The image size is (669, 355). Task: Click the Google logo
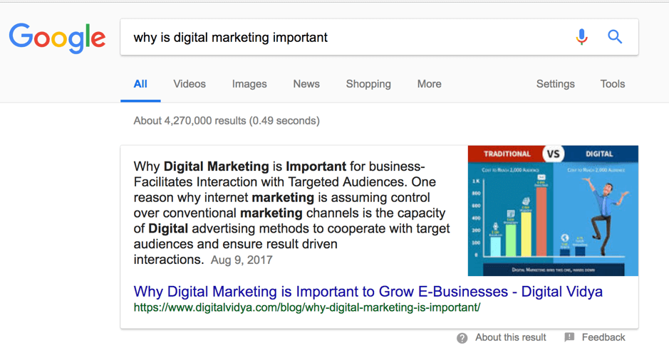coord(57,38)
